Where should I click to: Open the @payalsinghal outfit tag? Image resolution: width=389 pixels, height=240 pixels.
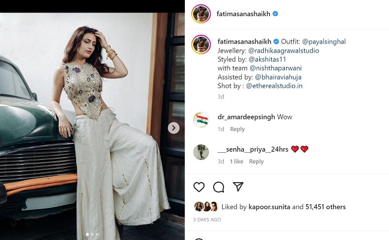324,42
